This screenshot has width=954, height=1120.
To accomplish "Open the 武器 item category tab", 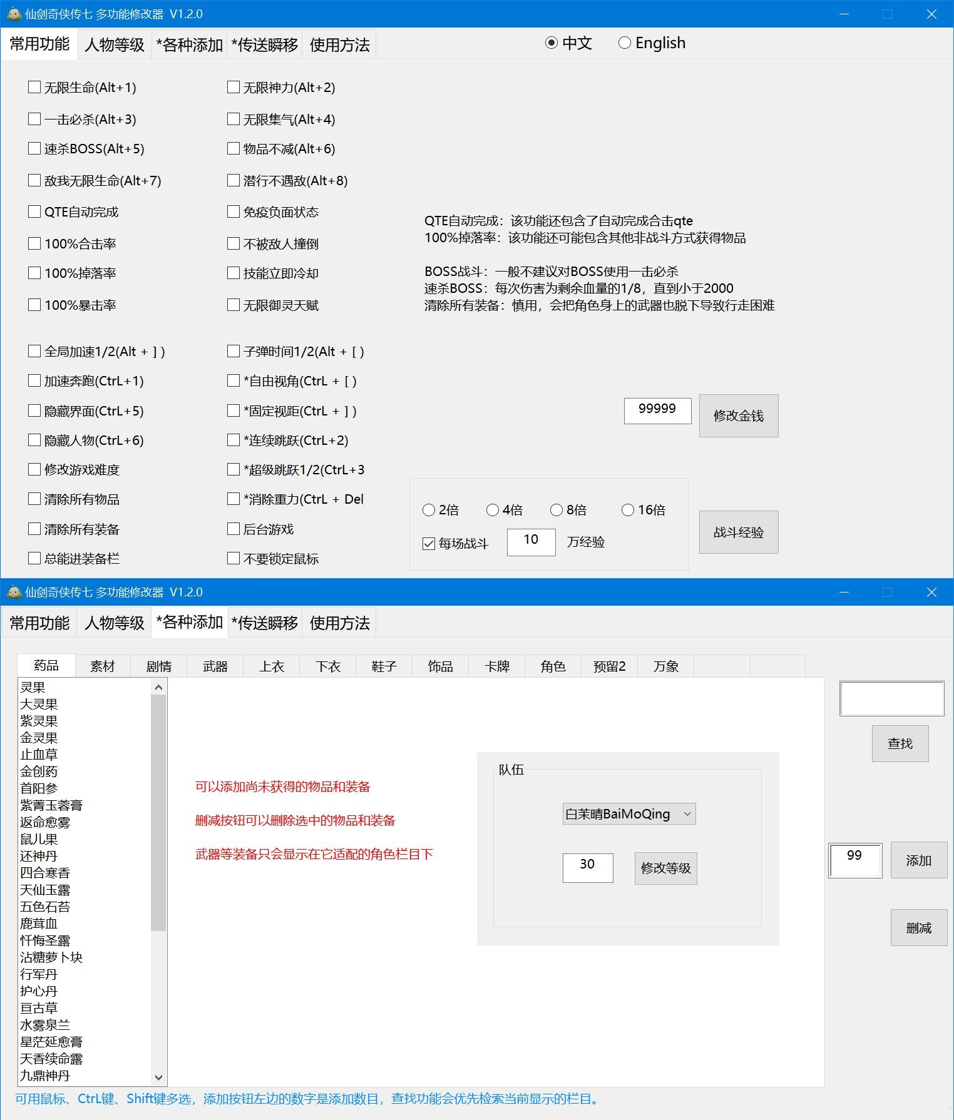I will tap(215, 666).
